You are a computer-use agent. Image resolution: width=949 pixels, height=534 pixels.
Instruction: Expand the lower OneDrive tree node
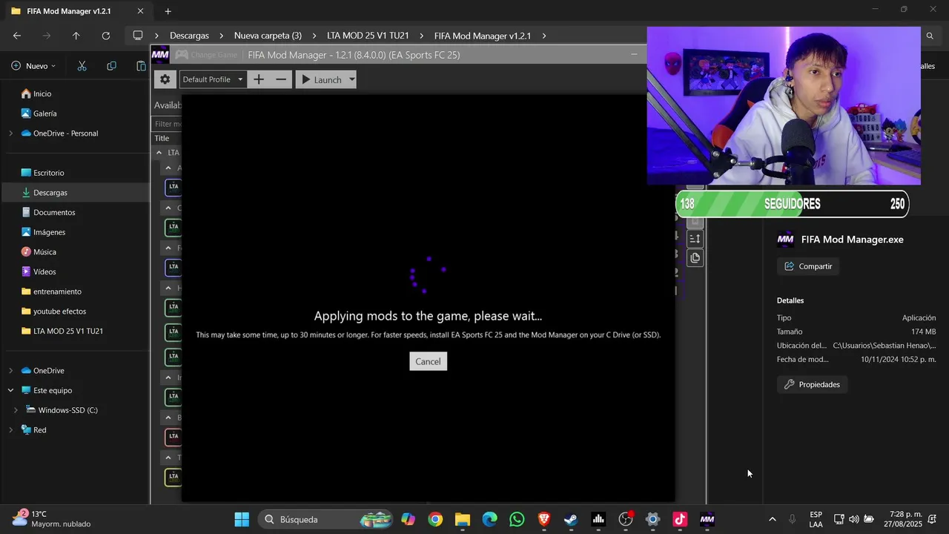point(10,371)
